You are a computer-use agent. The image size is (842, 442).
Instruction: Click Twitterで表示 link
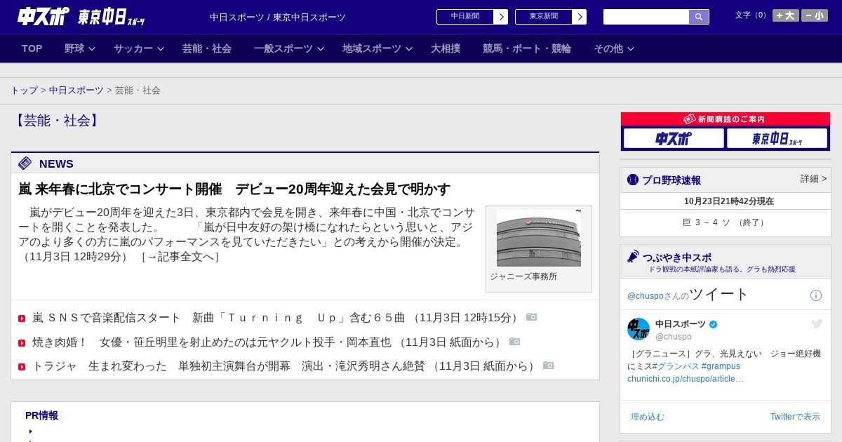[x=795, y=417]
